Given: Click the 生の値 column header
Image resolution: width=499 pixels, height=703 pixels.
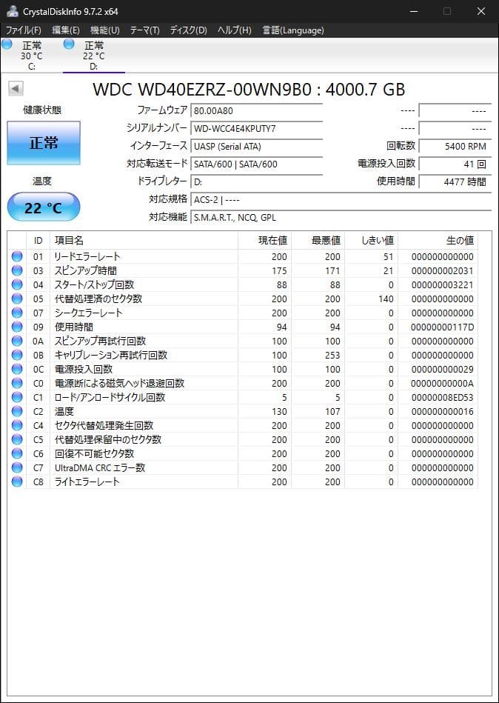Looking at the screenshot, I should click(x=438, y=240).
